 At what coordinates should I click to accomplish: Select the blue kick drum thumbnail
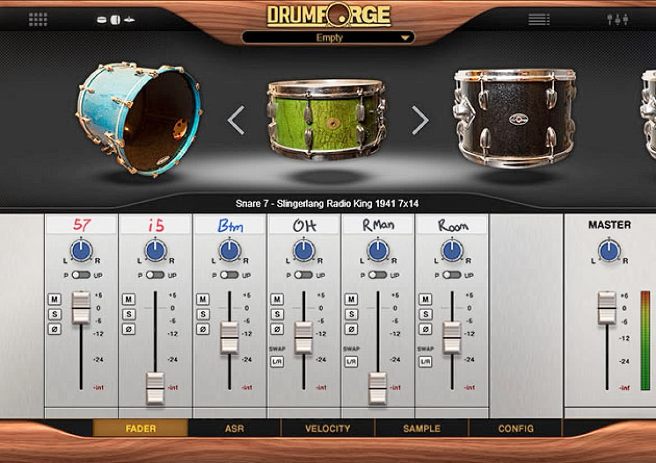coord(139,118)
